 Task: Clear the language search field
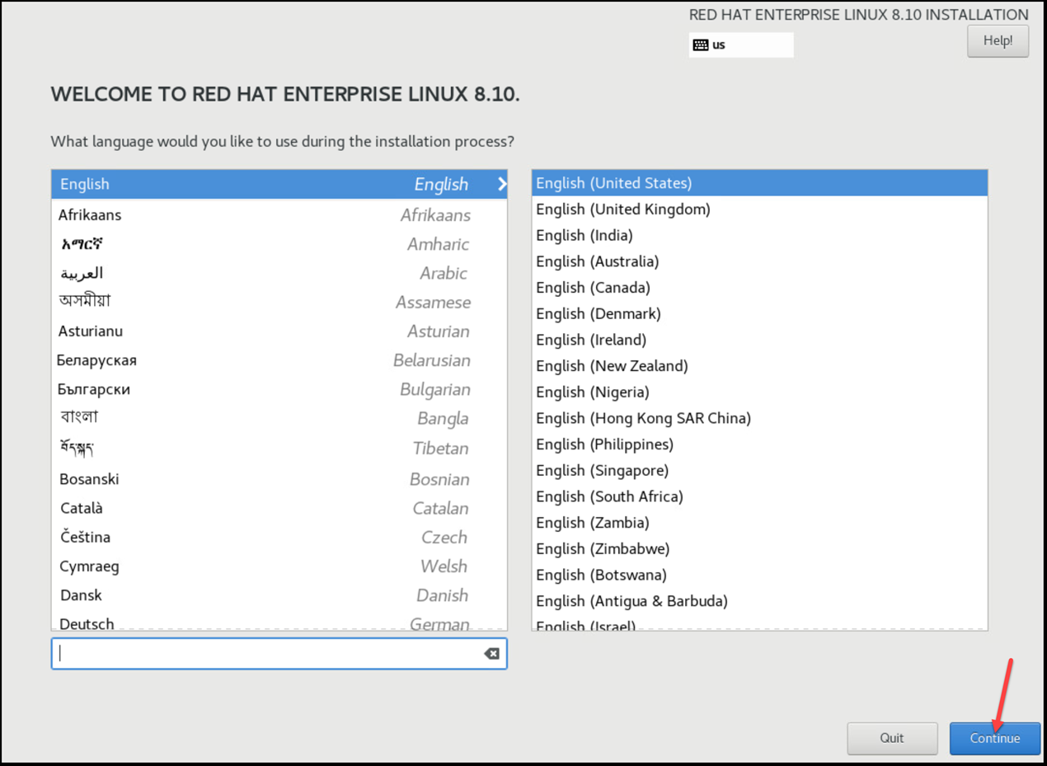click(491, 654)
